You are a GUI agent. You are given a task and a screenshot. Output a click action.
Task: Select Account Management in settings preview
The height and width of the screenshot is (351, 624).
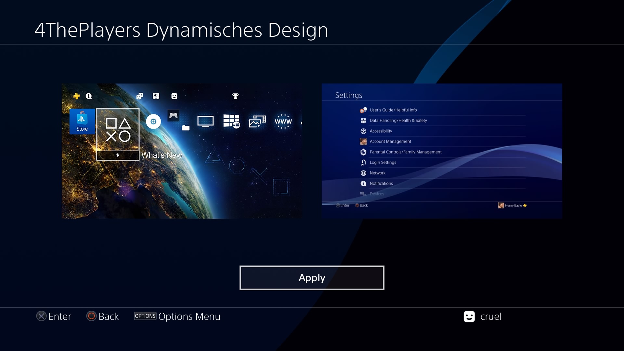coord(390,141)
